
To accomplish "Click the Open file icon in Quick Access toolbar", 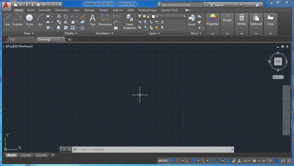I will pyautogui.click(x=21, y=4).
